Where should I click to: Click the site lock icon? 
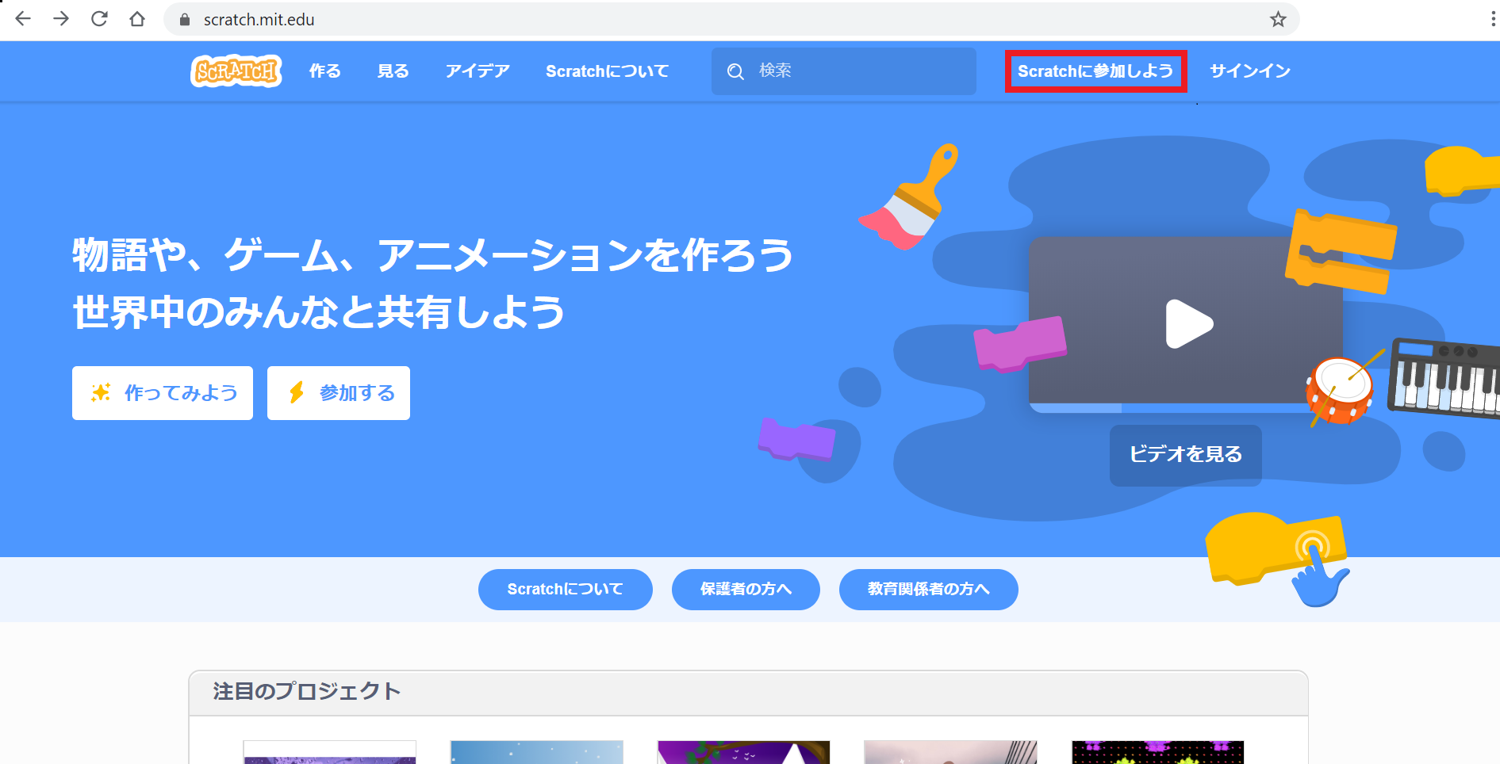tap(185, 20)
